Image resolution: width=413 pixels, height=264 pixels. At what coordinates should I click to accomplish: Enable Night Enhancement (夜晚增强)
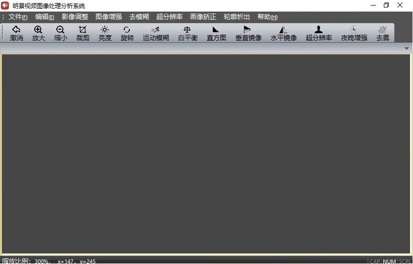354,33
